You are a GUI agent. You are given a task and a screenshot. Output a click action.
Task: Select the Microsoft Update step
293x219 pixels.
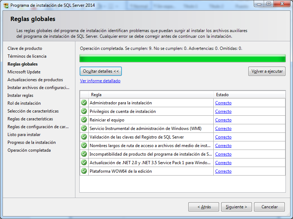24,72
